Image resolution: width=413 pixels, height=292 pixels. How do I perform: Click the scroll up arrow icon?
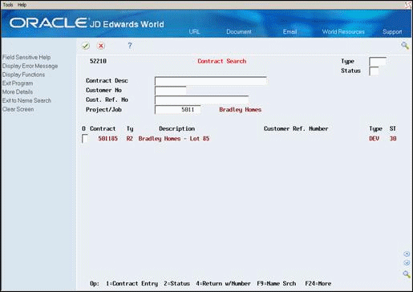407,253
